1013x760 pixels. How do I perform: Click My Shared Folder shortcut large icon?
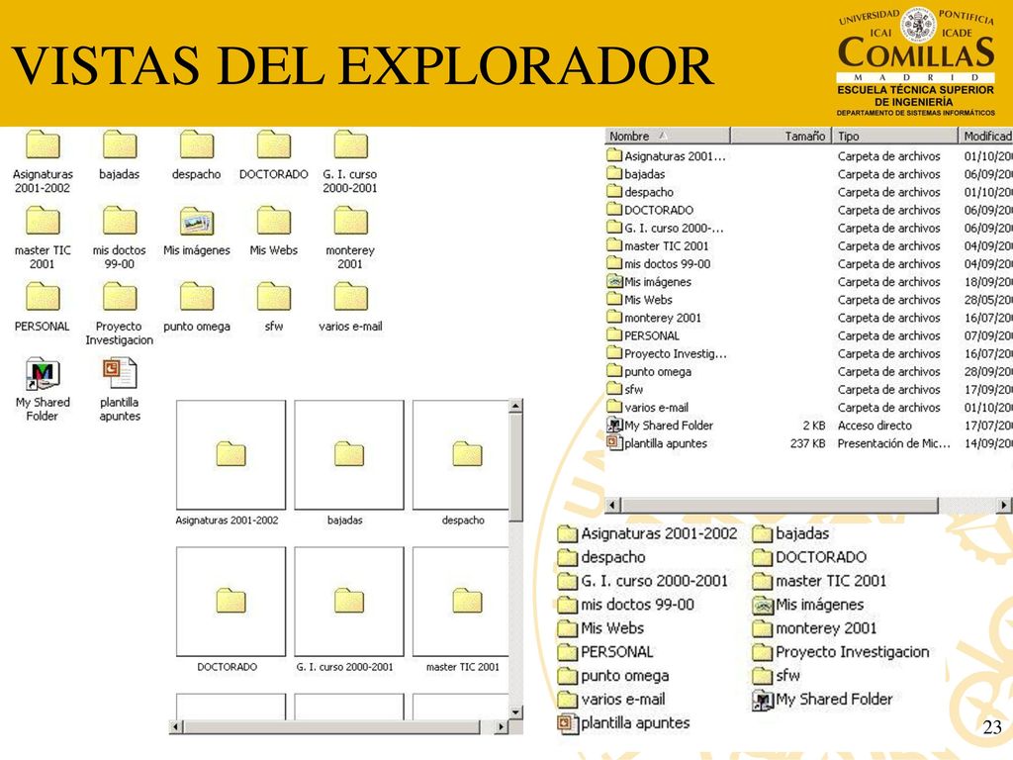coord(43,373)
